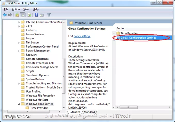Click the Kerberos folder icon
175x122 pixels.
point(23,30)
